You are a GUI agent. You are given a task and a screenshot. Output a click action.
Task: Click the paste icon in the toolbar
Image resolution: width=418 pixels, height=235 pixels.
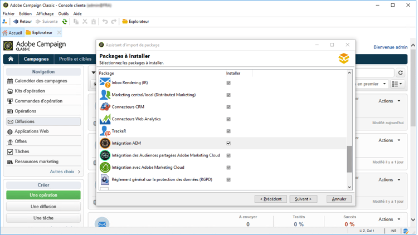pyautogui.click(x=94, y=22)
